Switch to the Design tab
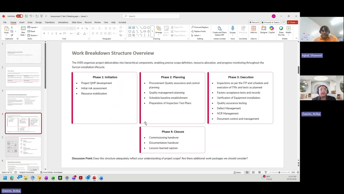Image resolution: width=344 pixels, height=194 pixels. coord(38,22)
